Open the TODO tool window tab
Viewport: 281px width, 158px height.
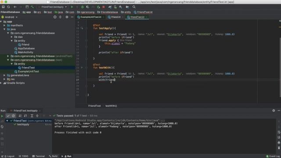pos(23,156)
